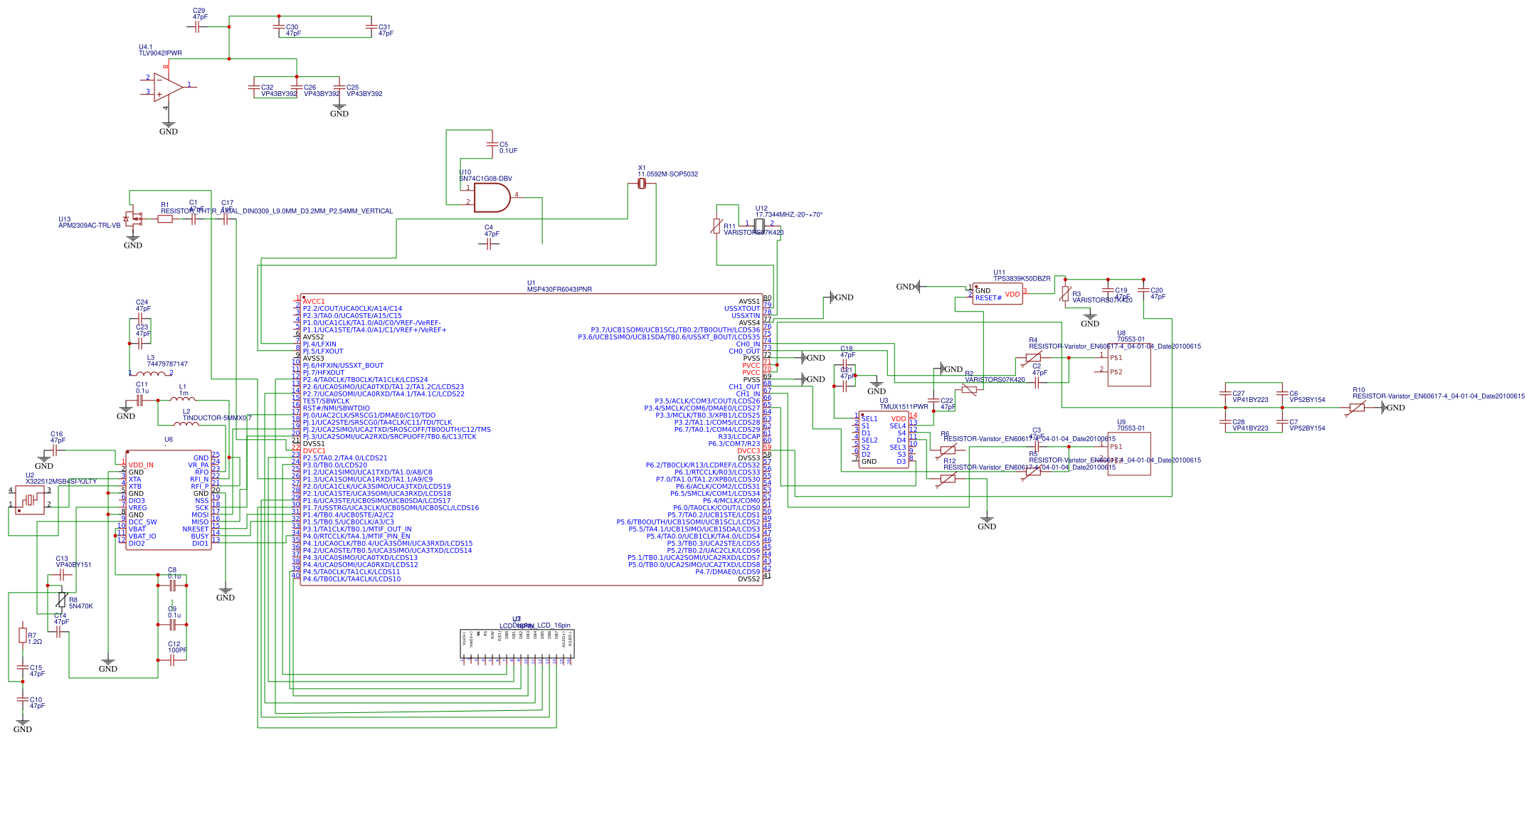The image size is (1534, 824).
Task: Select the TLV9042IPWR label text
Action: (x=160, y=53)
